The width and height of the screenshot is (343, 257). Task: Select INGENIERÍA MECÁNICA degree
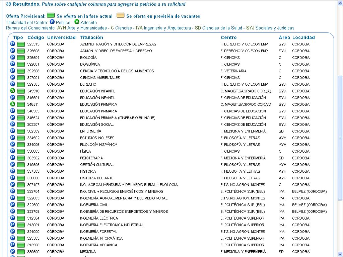99,245
